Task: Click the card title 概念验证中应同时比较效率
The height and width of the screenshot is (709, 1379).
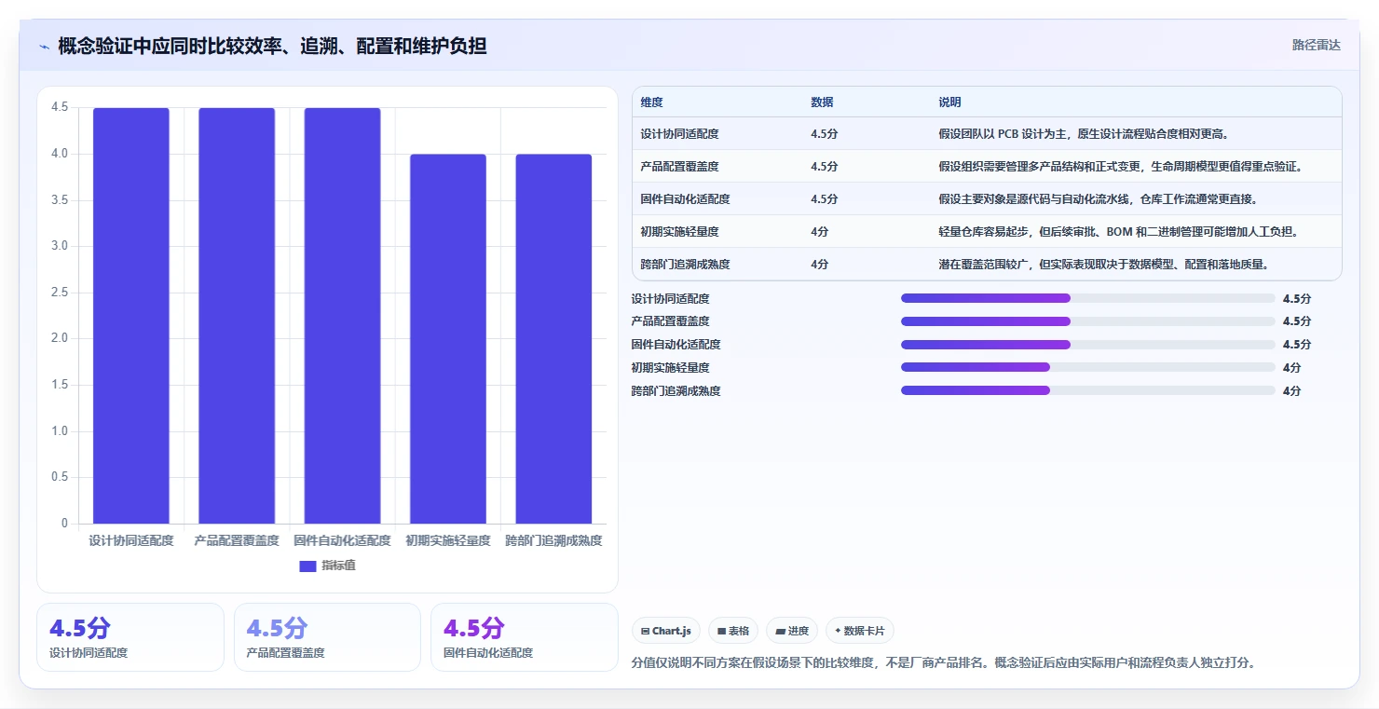Action: click(272, 46)
